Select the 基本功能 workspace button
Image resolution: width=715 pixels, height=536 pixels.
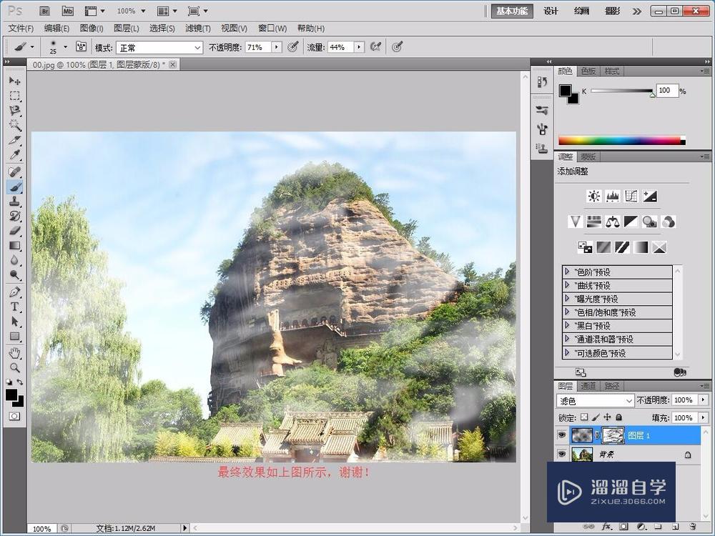tap(512, 11)
